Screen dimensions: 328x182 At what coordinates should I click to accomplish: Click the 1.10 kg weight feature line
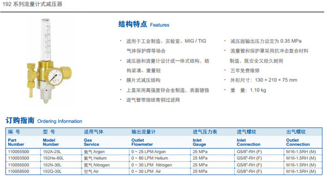click(248, 90)
